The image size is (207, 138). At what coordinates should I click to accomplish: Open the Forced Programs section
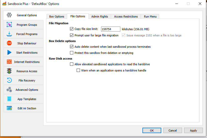click(x=23, y=34)
